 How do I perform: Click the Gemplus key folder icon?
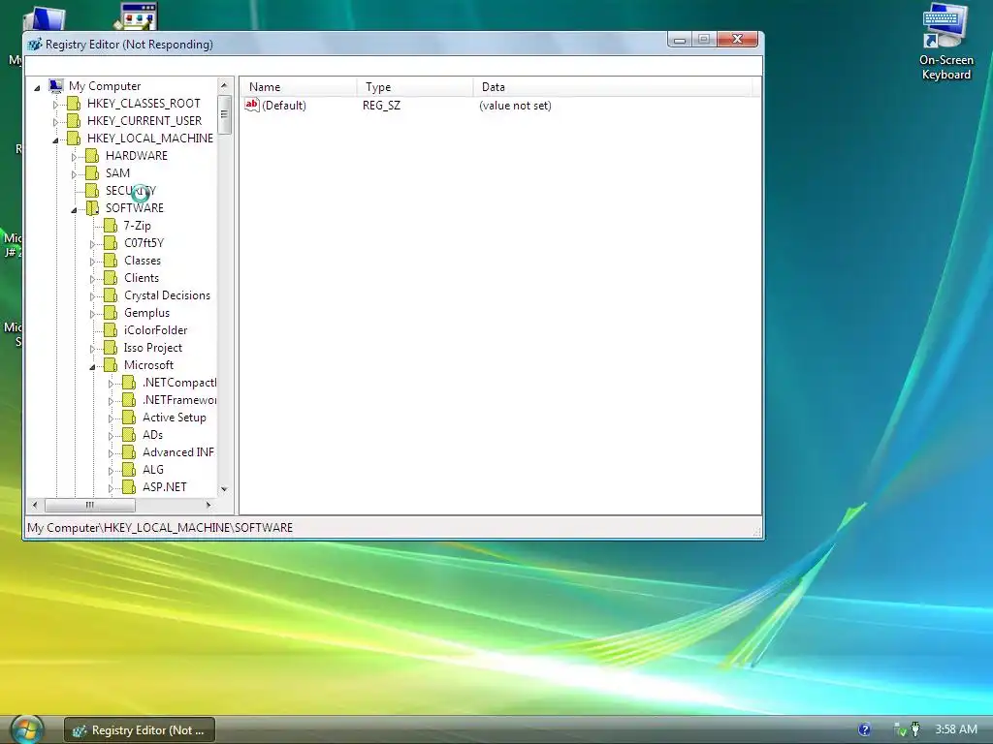pos(111,313)
